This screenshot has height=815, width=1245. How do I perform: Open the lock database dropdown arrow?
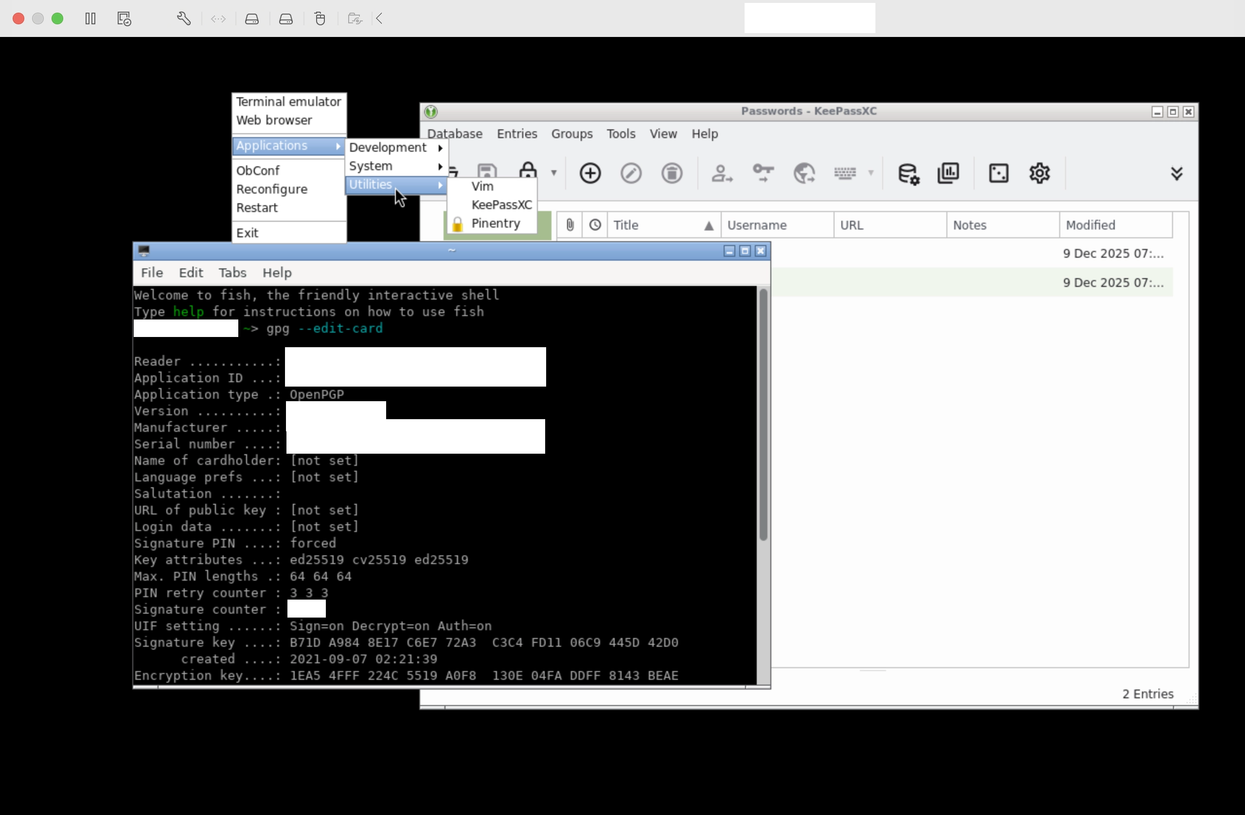point(554,173)
